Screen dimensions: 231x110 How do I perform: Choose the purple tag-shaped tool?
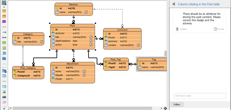click(4, 21)
